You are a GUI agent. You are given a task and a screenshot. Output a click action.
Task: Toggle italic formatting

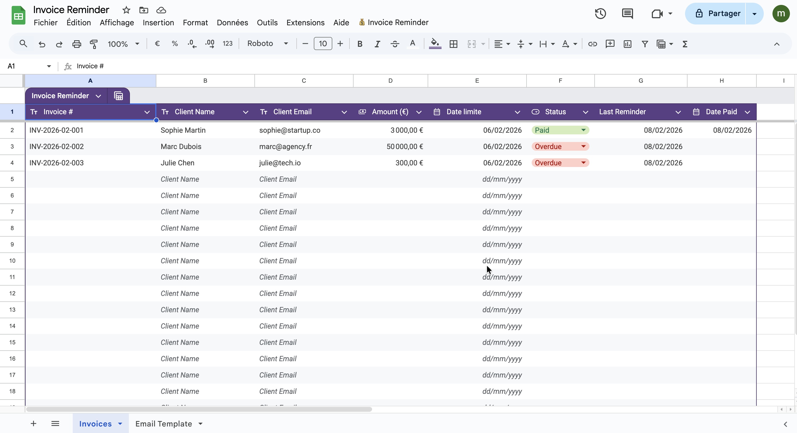click(x=377, y=44)
